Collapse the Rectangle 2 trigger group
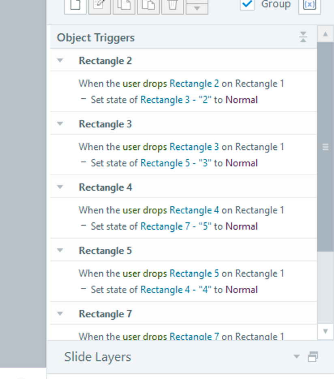Viewport: 334px width, 379px height. [x=60, y=60]
